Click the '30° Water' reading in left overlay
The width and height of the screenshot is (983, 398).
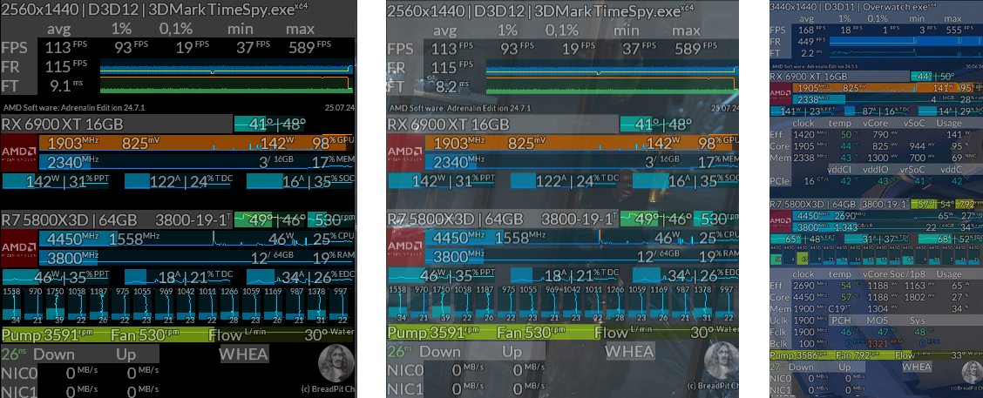tap(329, 334)
